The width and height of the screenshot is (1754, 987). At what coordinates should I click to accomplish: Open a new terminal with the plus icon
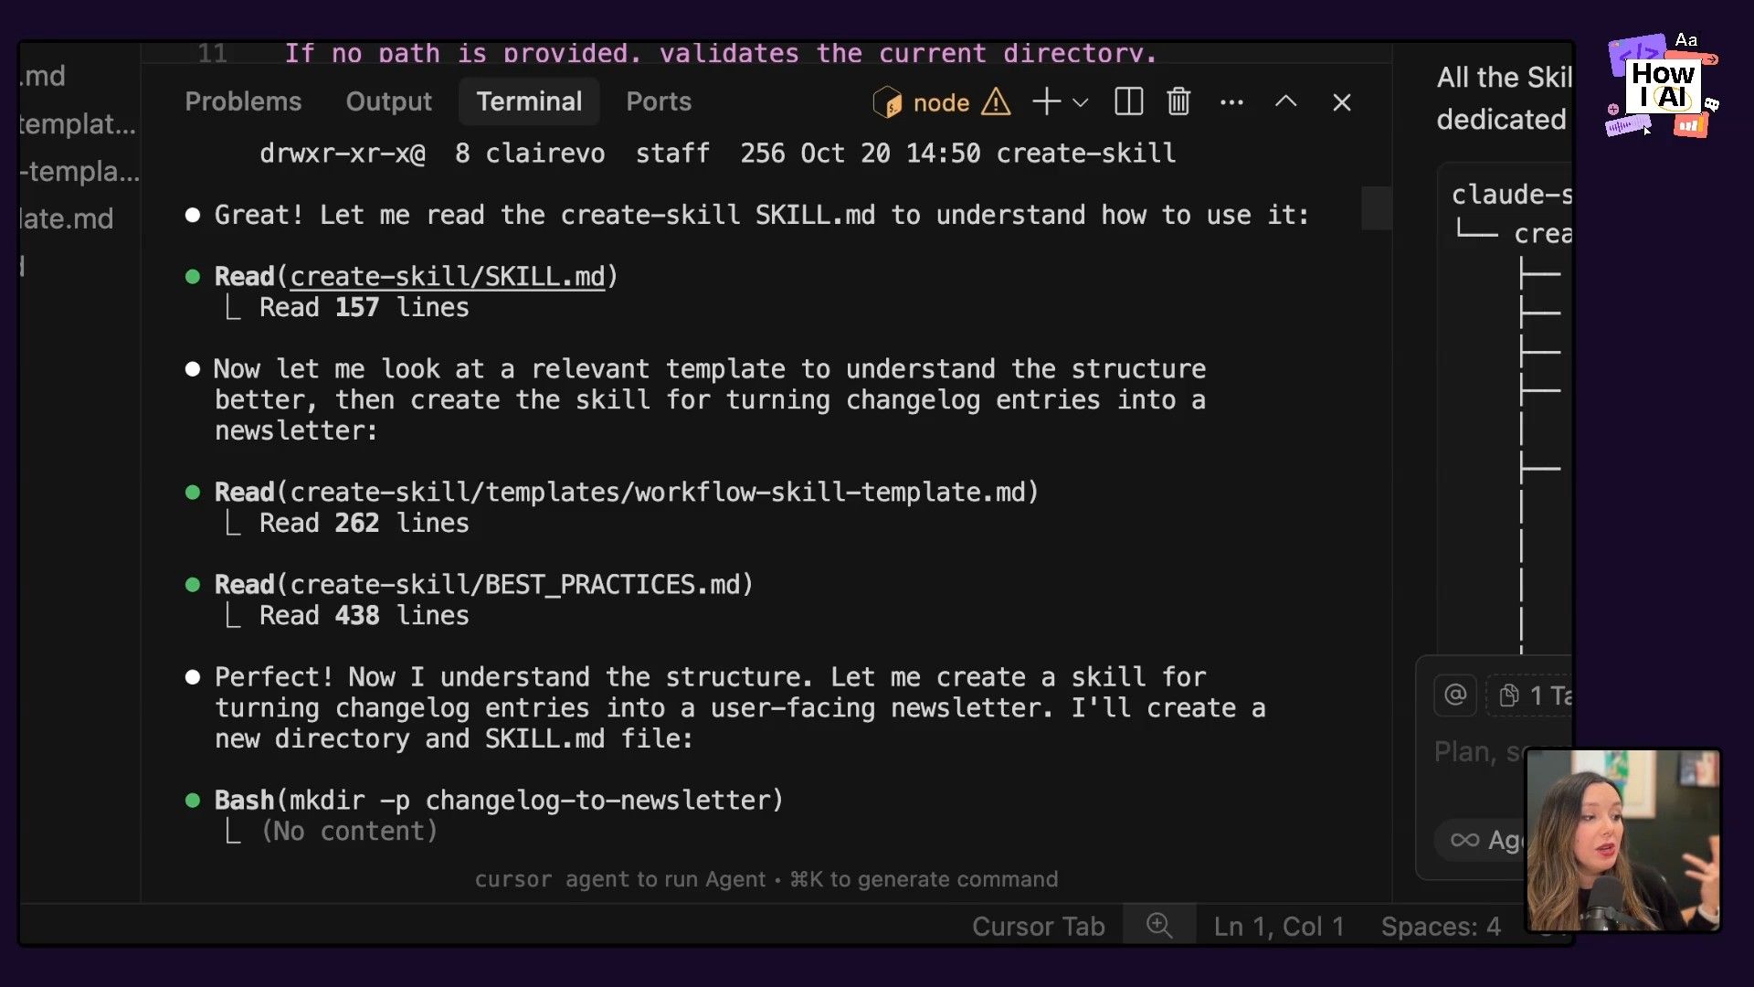(1044, 101)
